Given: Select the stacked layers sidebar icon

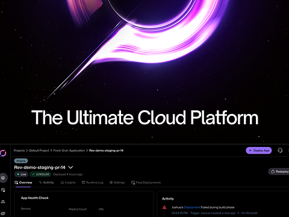Looking at the screenshot, I should pos(3,178).
